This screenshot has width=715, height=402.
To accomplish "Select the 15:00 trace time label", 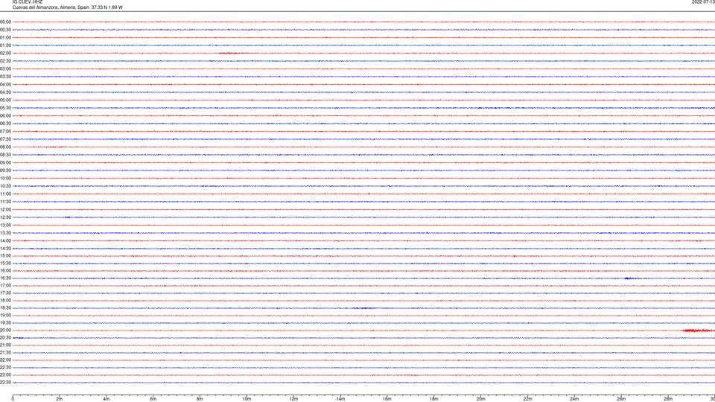I will [x=5, y=255].
